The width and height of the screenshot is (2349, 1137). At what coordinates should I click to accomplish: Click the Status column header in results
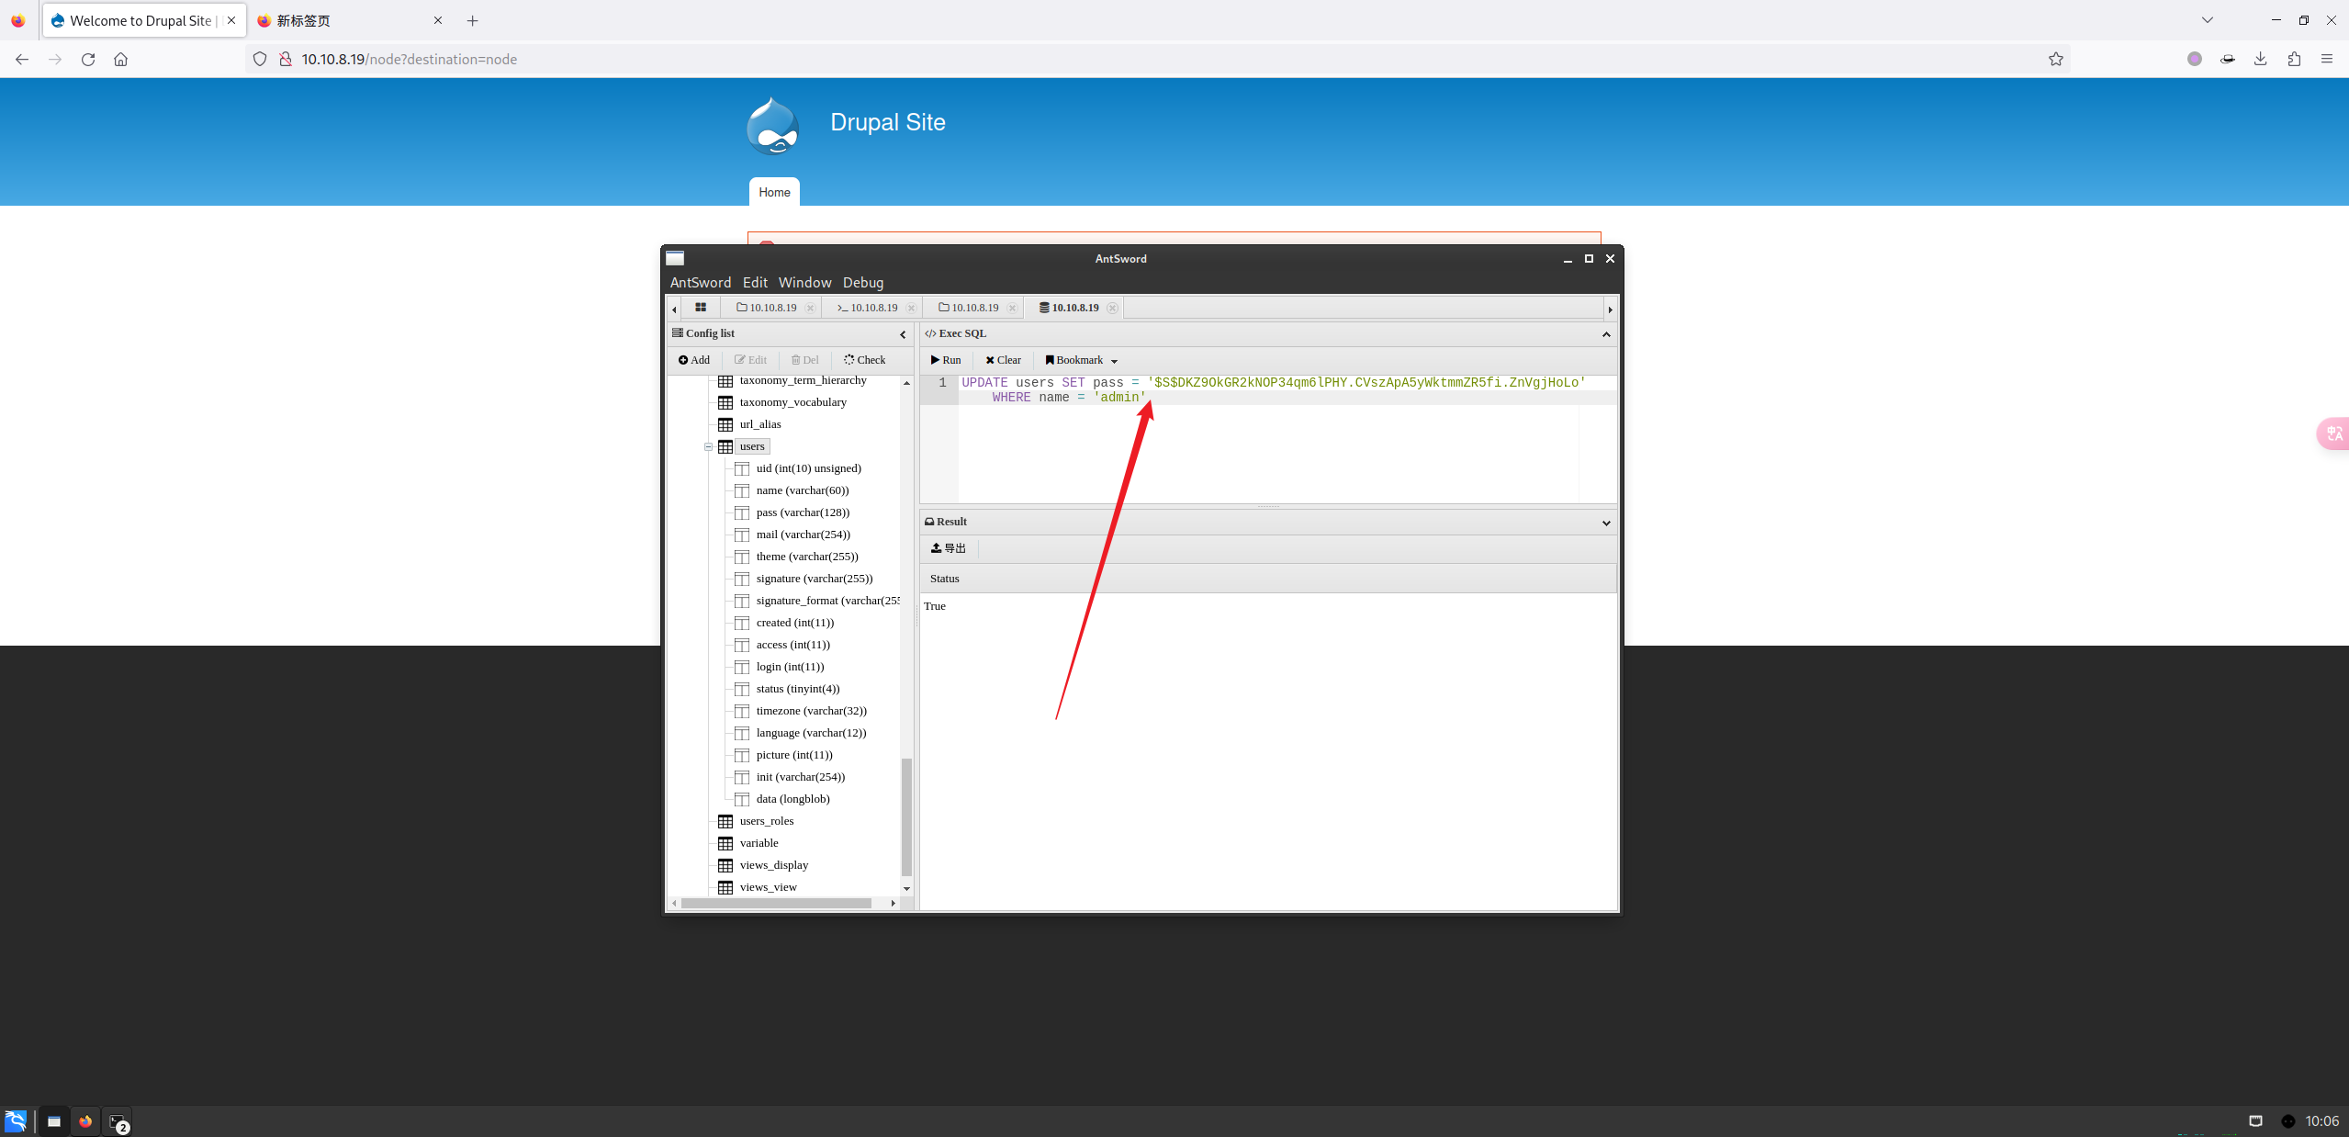point(1267,579)
